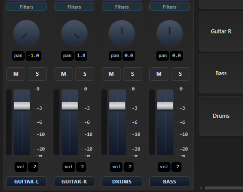Click the BASS volume fader handle
Screen dimensions: 243x192
(x=165, y=106)
